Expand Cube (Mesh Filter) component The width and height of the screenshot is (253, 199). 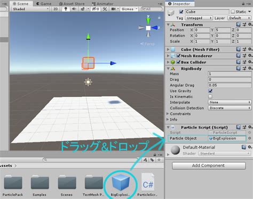pyautogui.click(x=168, y=49)
